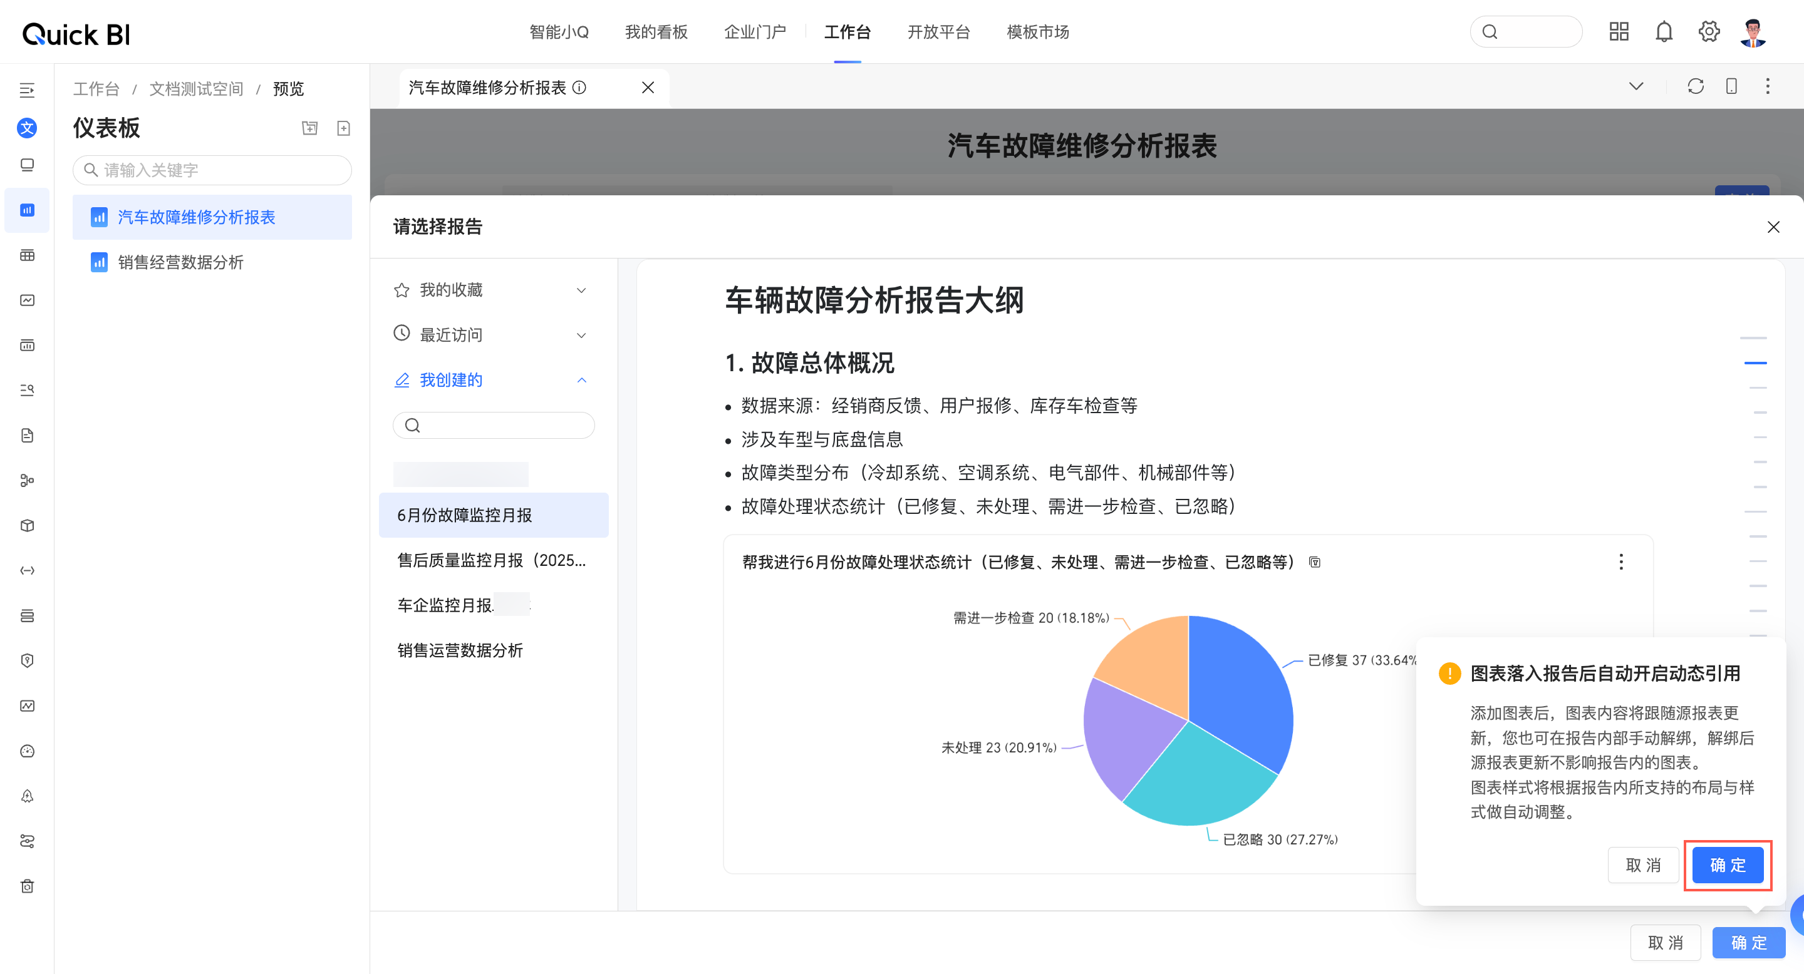
Task: Add new dashboard with plus icon
Action: tap(343, 128)
